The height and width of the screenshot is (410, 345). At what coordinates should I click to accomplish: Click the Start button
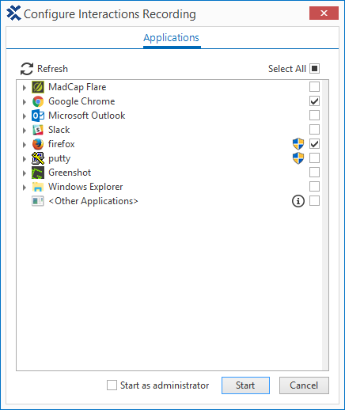(x=245, y=385)
